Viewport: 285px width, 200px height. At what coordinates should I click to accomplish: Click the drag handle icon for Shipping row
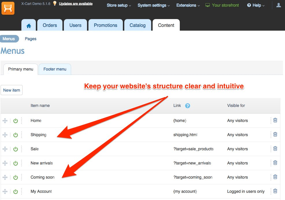tap(5, 135)
